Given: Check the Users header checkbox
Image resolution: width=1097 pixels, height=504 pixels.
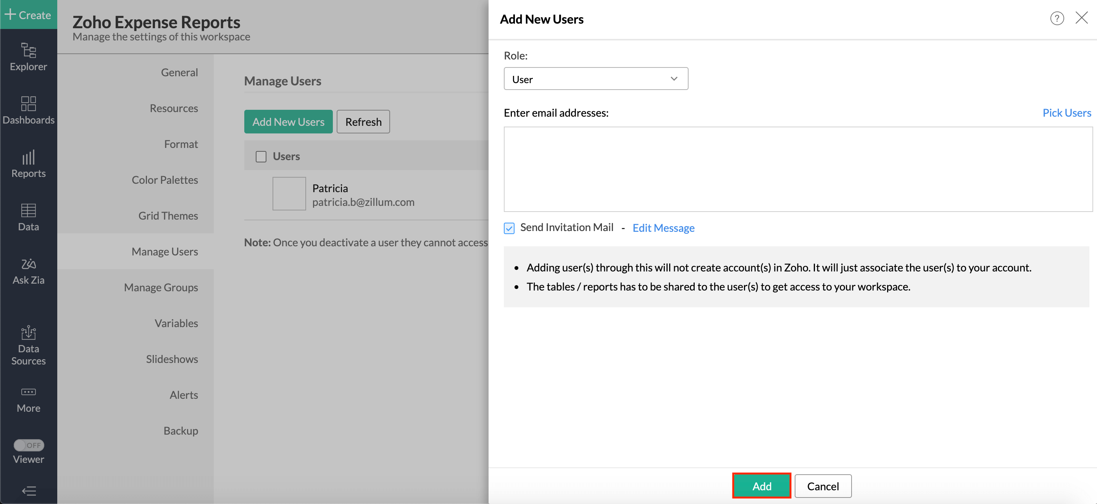Looking at the screenshot, I should pos(261,156).
